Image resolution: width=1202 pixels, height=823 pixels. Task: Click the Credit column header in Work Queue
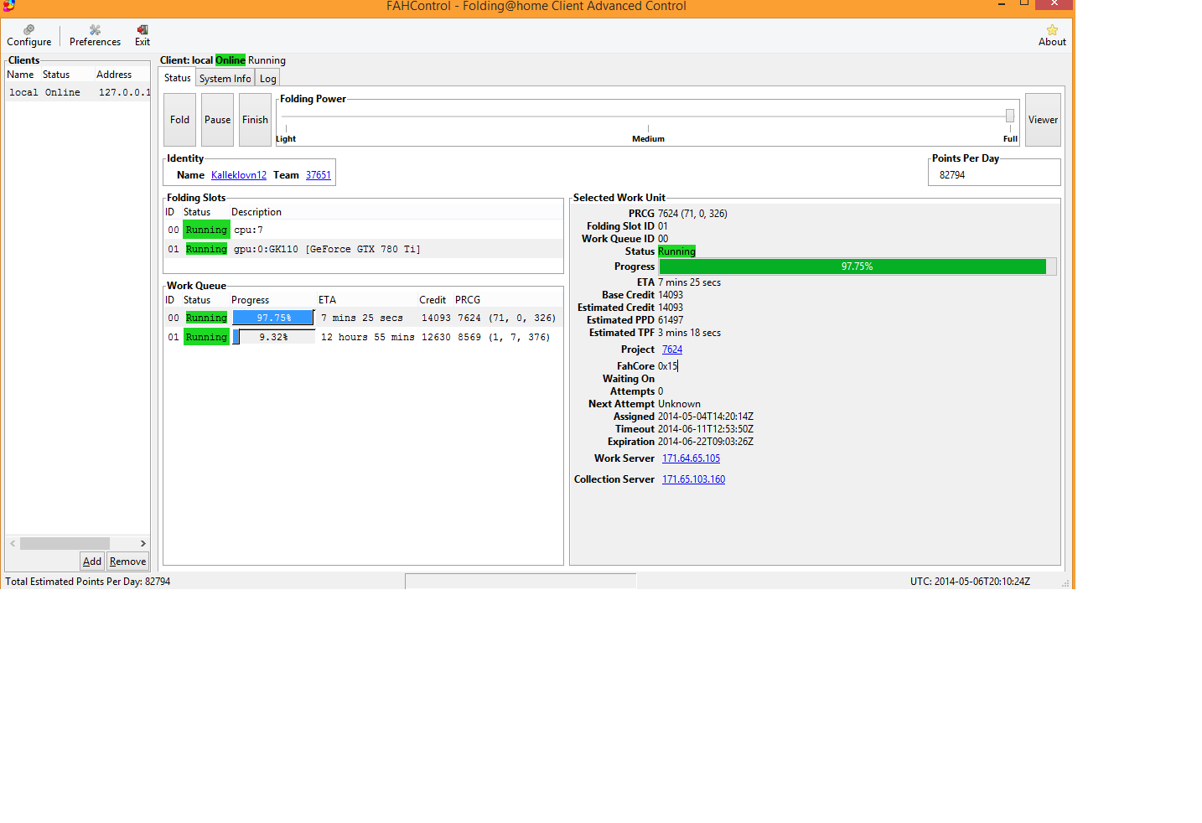pyautogui.click(x=433, y=300)
